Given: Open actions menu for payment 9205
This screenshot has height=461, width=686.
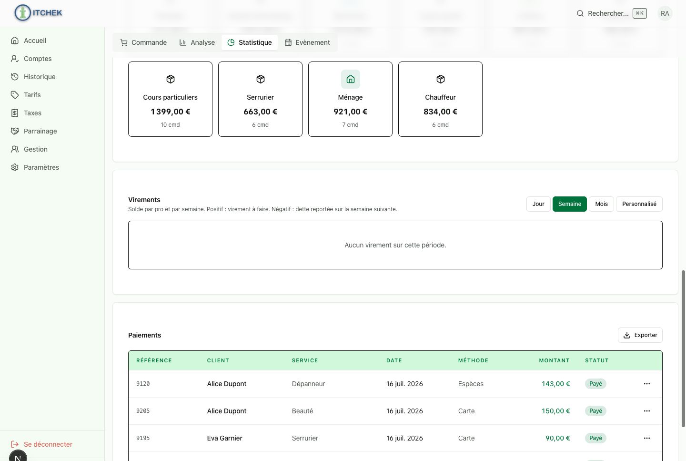Looking at the screenshot, I should [x=647, y=411].
